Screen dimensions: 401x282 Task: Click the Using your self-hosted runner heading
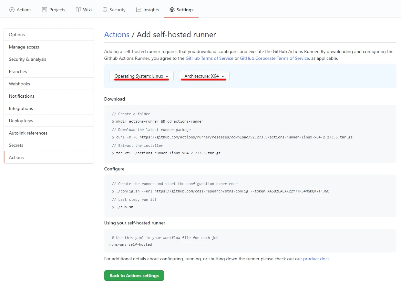point(135,223)
